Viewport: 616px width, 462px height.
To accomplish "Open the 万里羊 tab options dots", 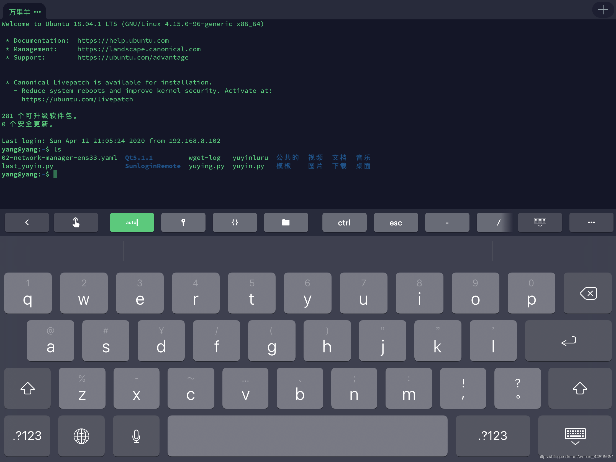I will 37,12.
